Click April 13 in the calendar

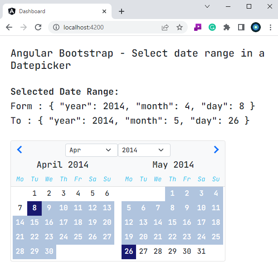107,208
